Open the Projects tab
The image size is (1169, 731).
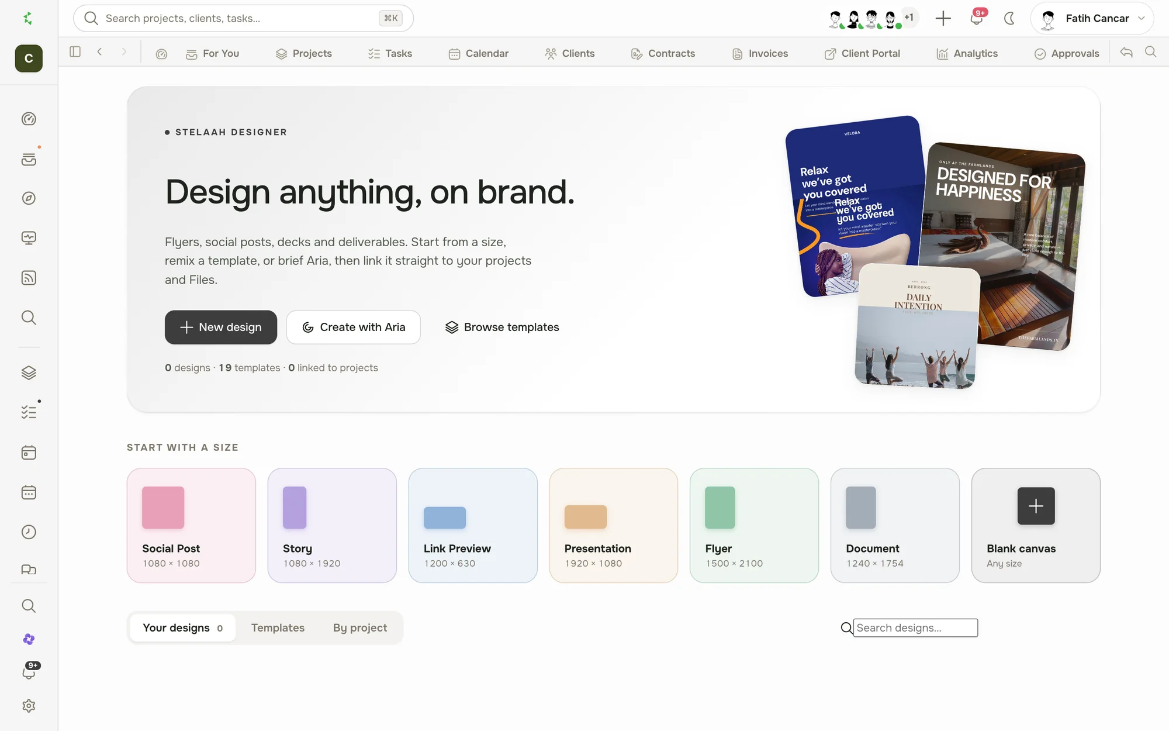(x=304, y=54)
